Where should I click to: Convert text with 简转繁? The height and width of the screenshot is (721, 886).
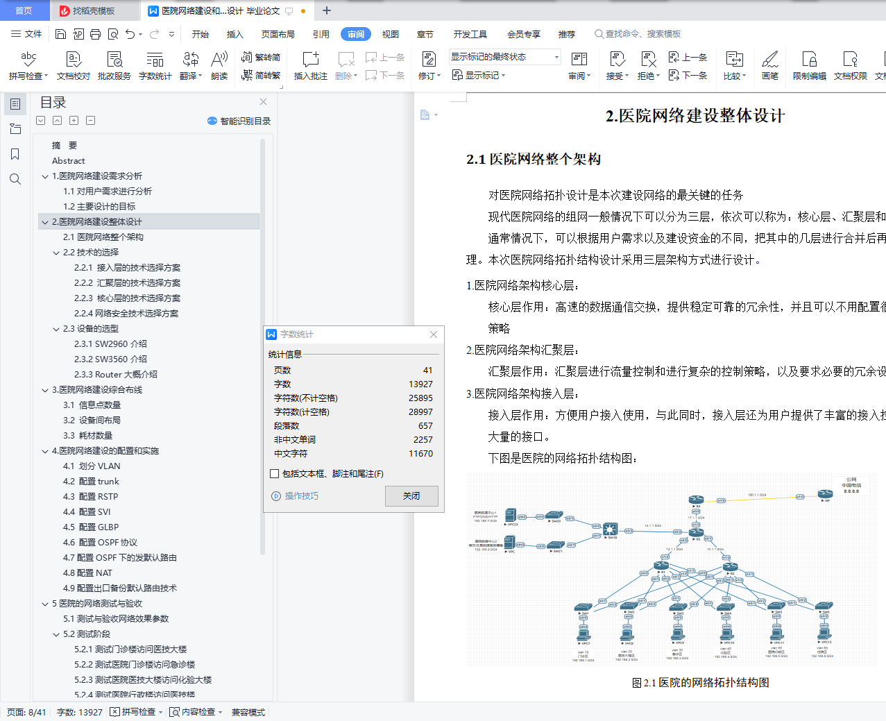(x=261, y=75)
